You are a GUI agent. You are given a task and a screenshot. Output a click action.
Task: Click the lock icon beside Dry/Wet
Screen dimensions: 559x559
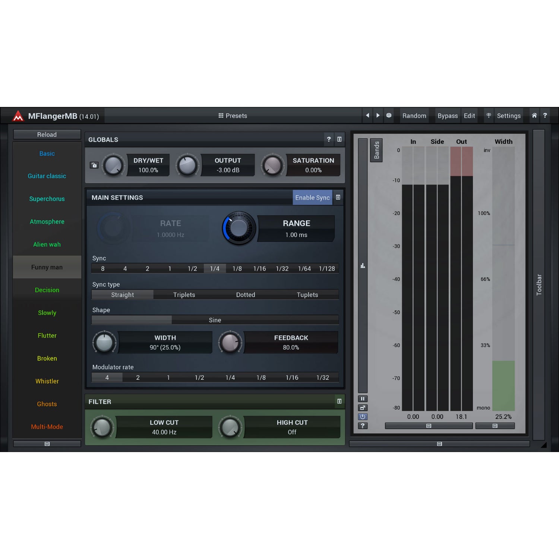pos(94,165)
